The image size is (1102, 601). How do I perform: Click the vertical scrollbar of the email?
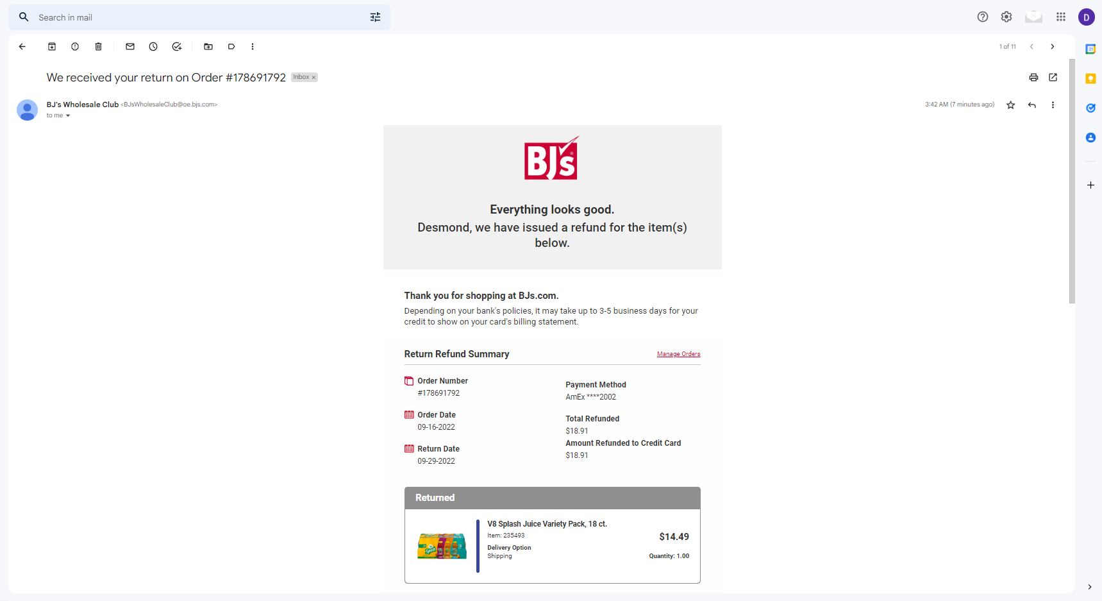(x=1072, y=181)
